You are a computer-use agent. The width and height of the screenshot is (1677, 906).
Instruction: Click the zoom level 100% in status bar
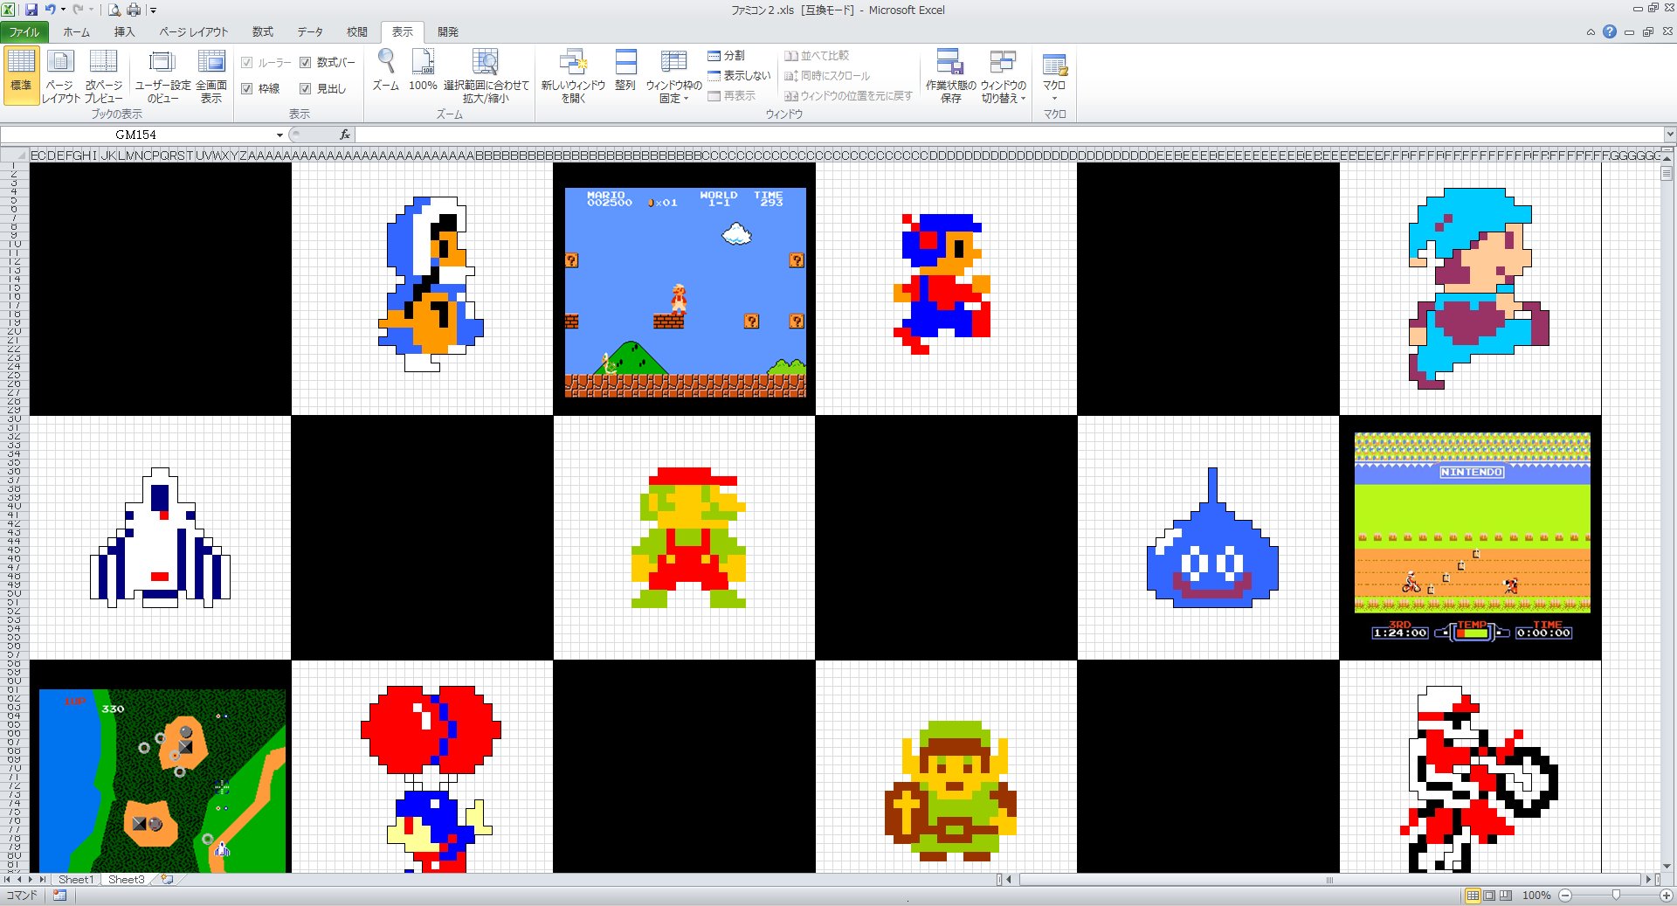(x=1536, y=896)
